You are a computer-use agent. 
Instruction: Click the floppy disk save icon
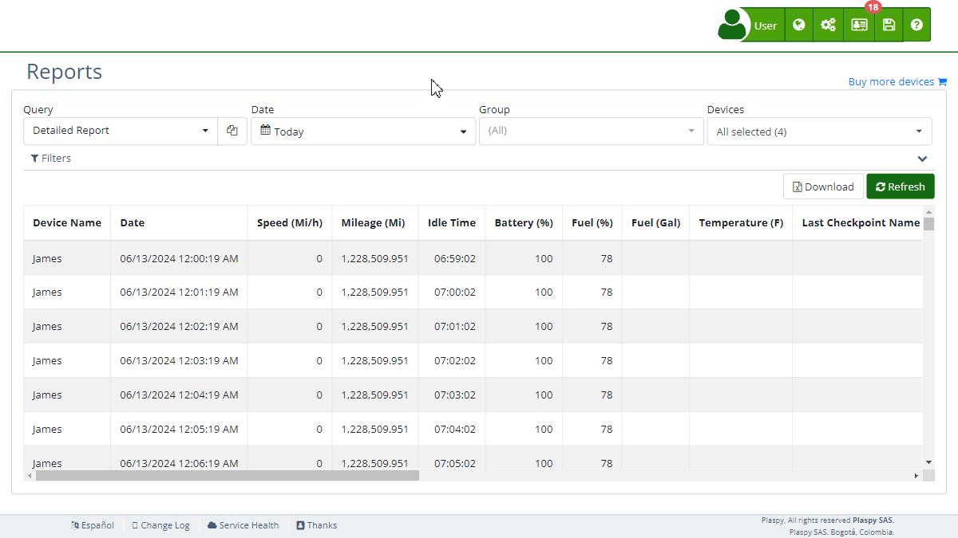coord(889,26)
